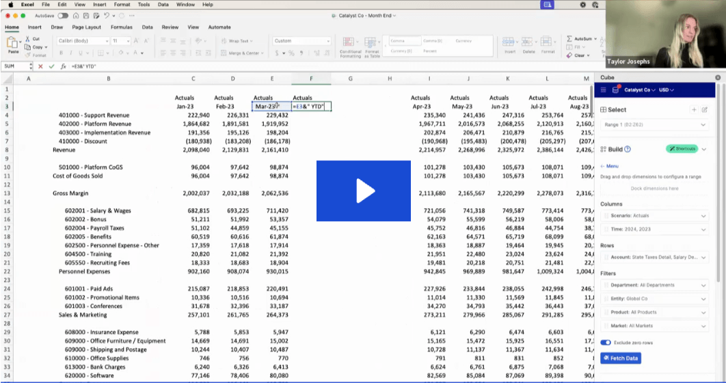Open the Department filter dropdown
The width and height of the screenshot is (726, 383).
pyautogui.click(x=654, y=285)
